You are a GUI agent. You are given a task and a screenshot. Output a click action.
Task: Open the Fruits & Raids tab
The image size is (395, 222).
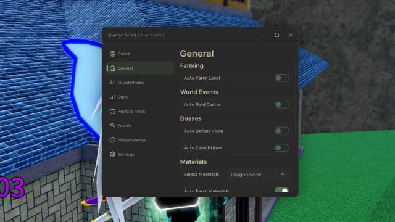point(131,111)
